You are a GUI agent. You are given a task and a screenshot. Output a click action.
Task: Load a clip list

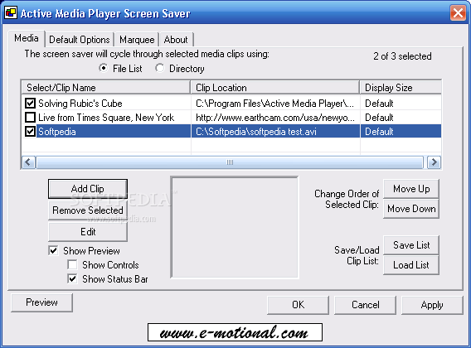point(411,265)
